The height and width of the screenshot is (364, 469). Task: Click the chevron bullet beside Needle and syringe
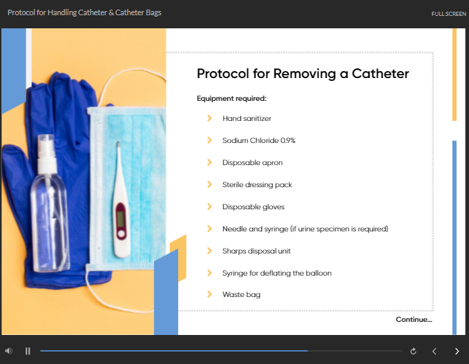pyautogui.click(x=209, y=229)
